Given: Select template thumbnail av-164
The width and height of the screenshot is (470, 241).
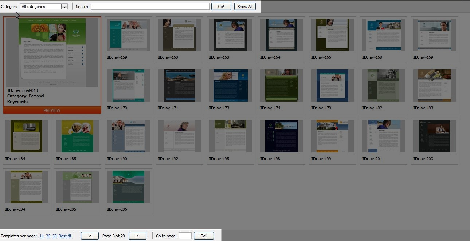Looking at the screenshot, I should pos(281,35).
